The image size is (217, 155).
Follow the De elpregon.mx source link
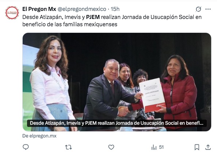click(39, 136)
